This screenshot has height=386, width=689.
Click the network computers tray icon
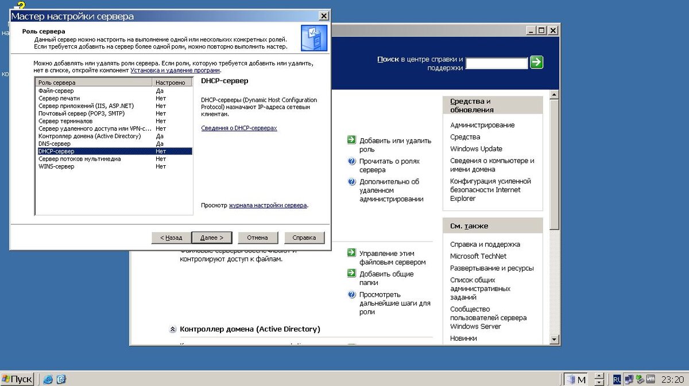[x=629, y=379]
